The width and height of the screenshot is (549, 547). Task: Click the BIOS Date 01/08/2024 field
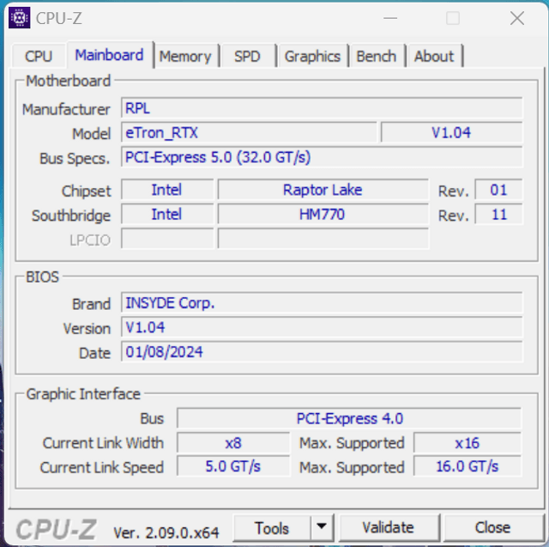coord(322,351)
